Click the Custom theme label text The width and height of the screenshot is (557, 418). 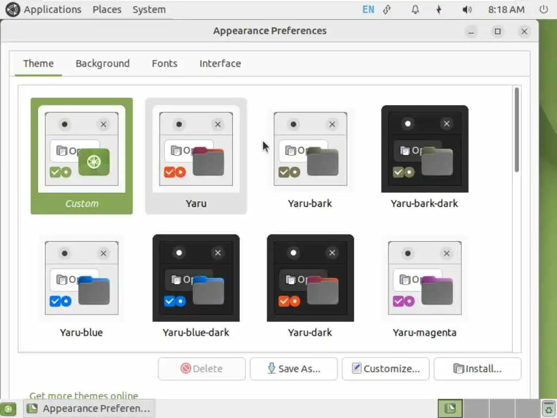coord(82,204)
